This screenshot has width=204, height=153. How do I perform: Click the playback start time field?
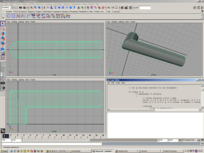pyautogui.click(x=17, y=140)
